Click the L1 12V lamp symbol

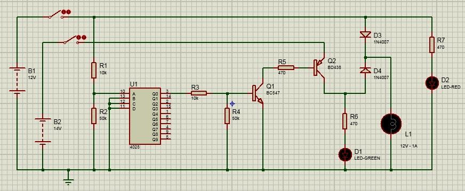[391, 124]
